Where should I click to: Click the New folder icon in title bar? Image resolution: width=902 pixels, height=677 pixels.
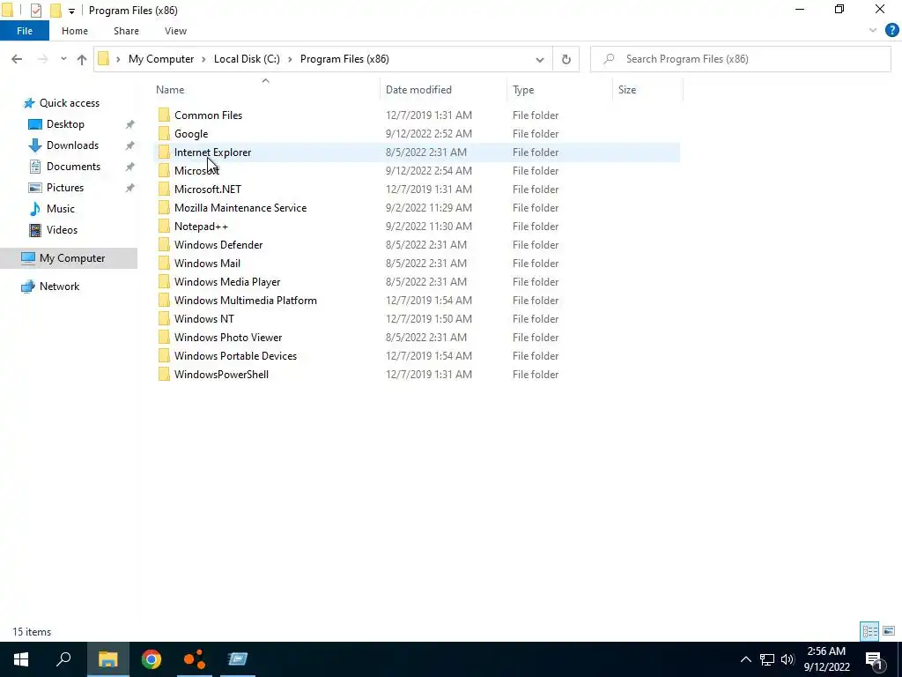(x=55, y=11)
